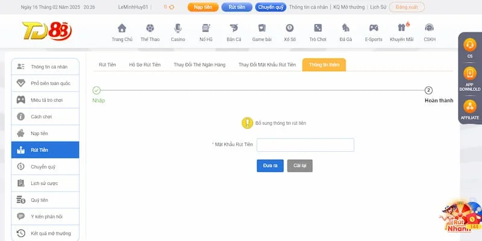The height and width of the screenshot is (241, 482).
Task: Click the Nhập step checkmark
Action: pos(96,90)
